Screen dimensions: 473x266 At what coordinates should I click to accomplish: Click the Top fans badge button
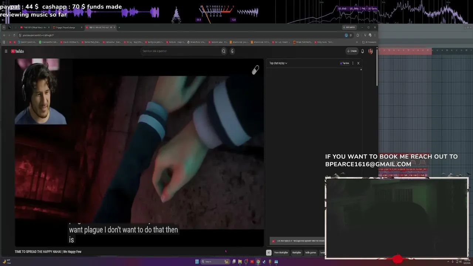[344, 63]
